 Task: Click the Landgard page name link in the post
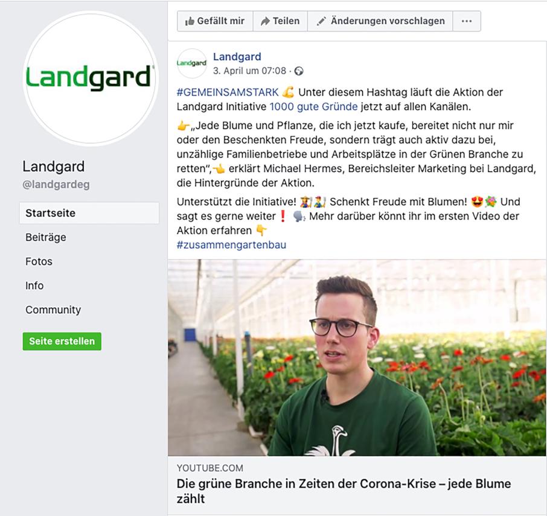coord(237,57)
